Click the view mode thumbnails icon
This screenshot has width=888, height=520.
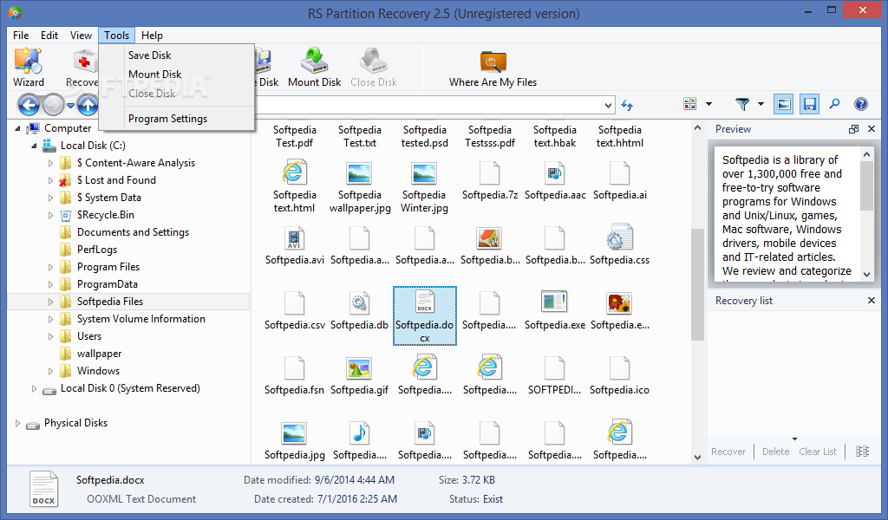click(x=689, y=103)
